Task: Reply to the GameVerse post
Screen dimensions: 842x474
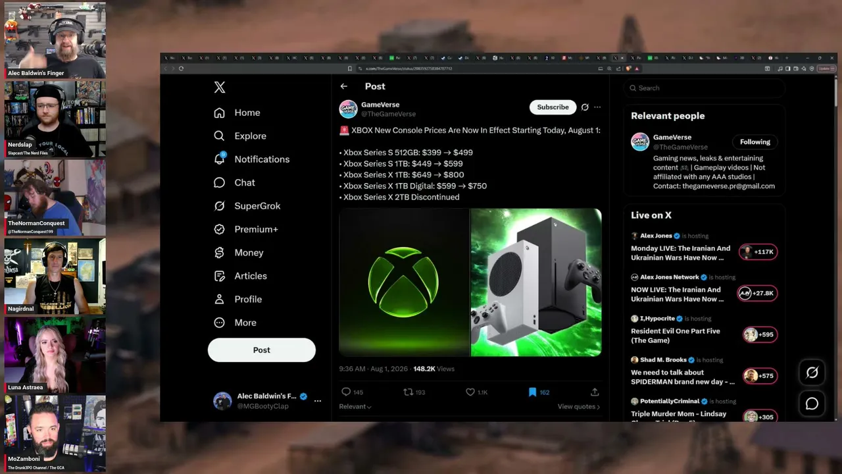Action: coord(346,392)
